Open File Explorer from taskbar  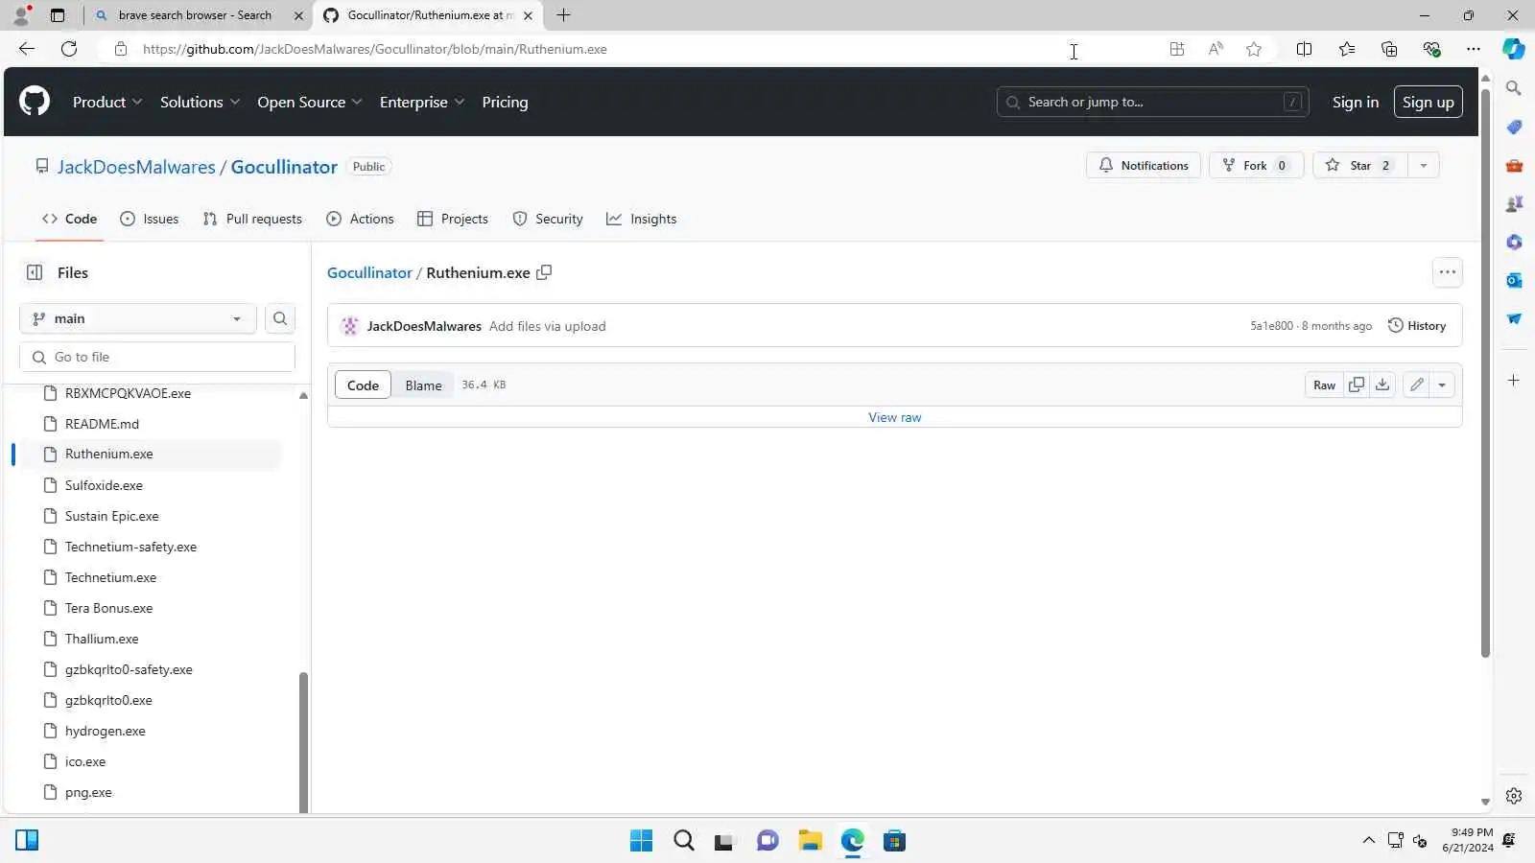[x=811, y=841]
